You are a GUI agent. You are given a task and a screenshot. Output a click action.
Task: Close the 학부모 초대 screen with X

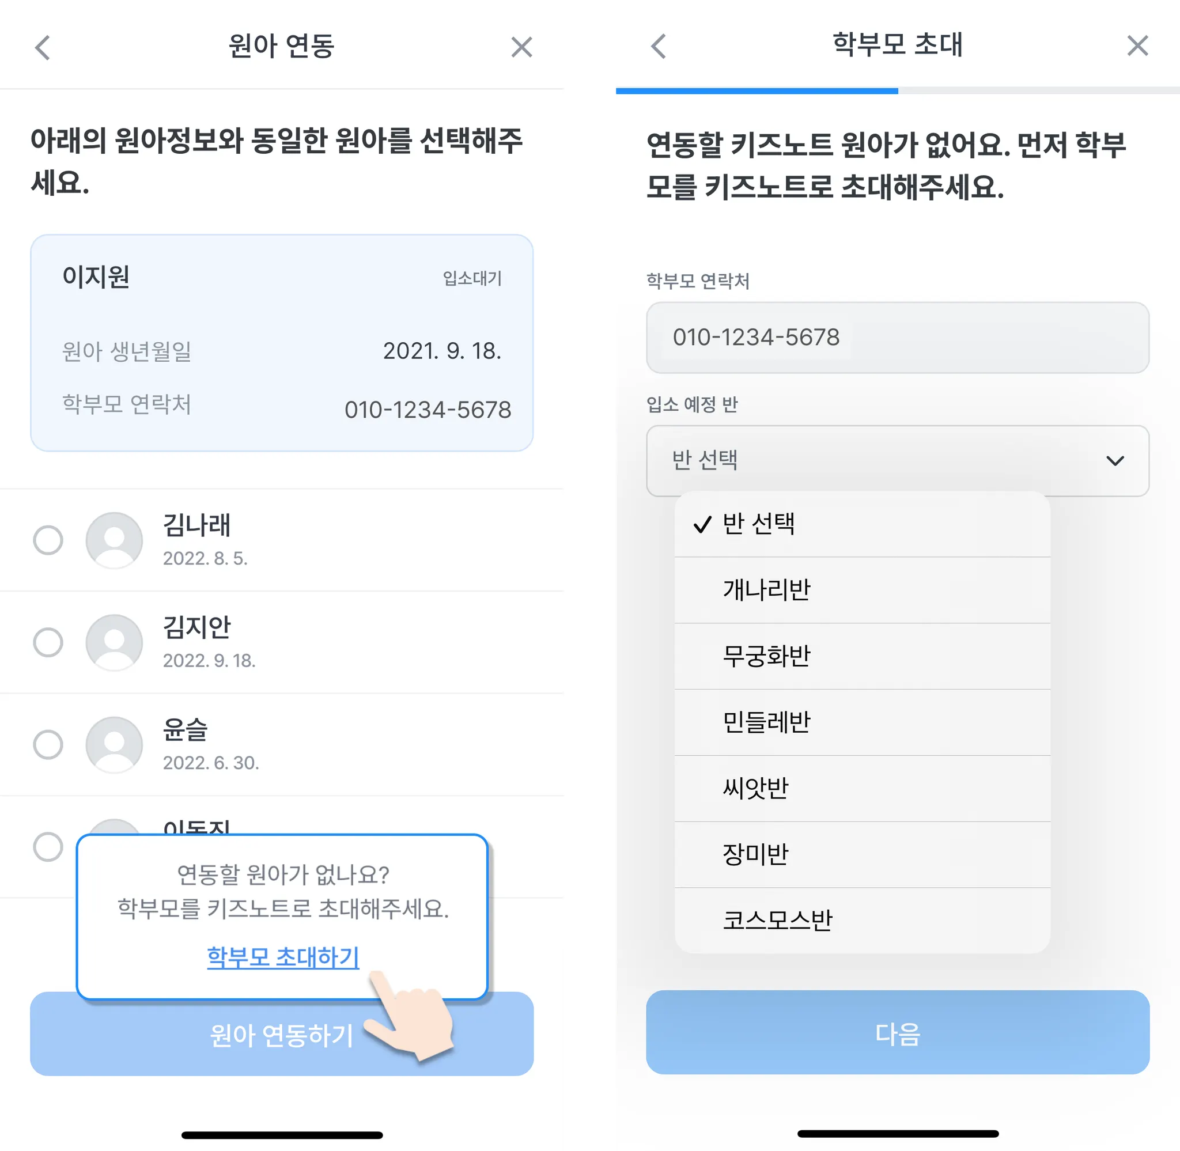1138,46
